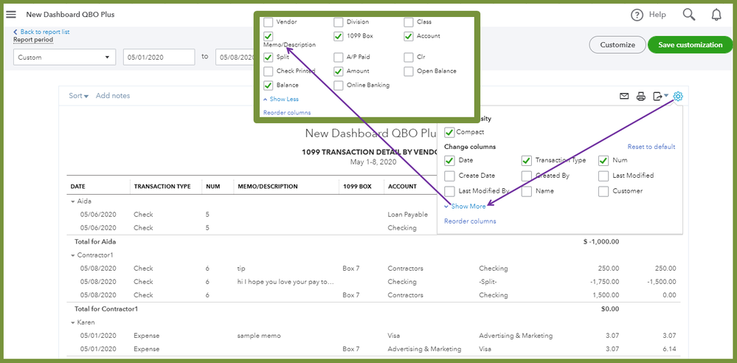
Task: Click the 'tip' memo cell
Action: click(241, 269)
